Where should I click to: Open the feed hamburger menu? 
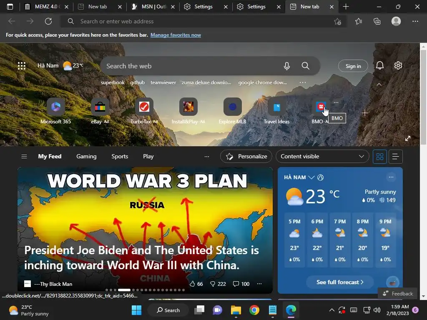point(24,157)
